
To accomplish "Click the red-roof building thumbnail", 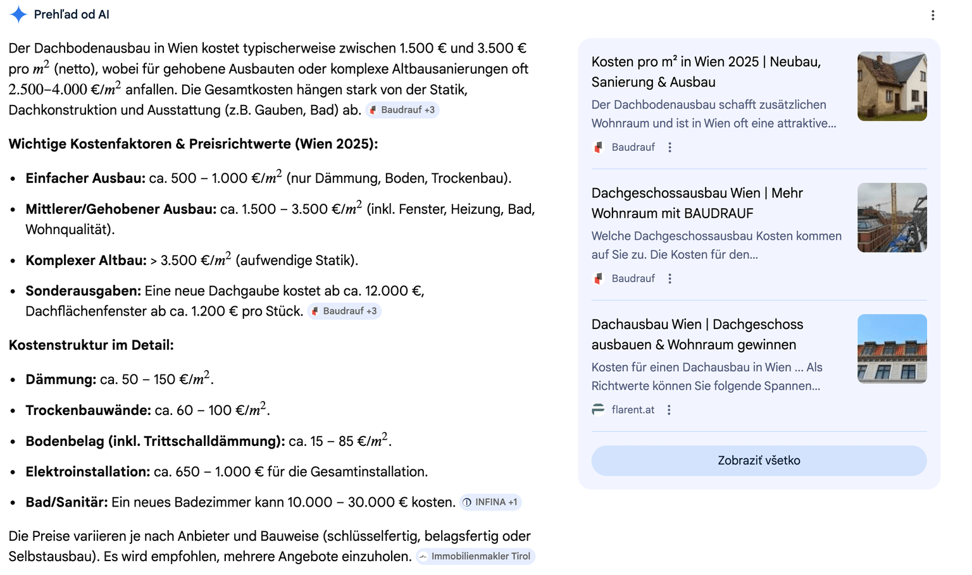I will (x=892, y=349).
